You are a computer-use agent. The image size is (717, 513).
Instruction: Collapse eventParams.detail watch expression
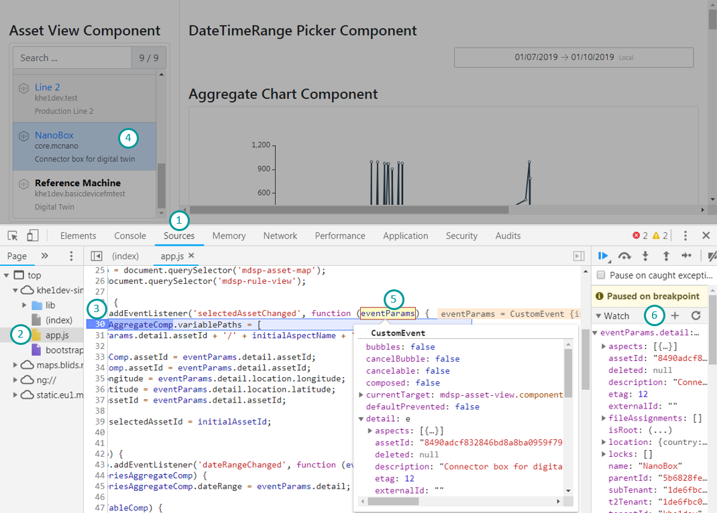[595, 333]
